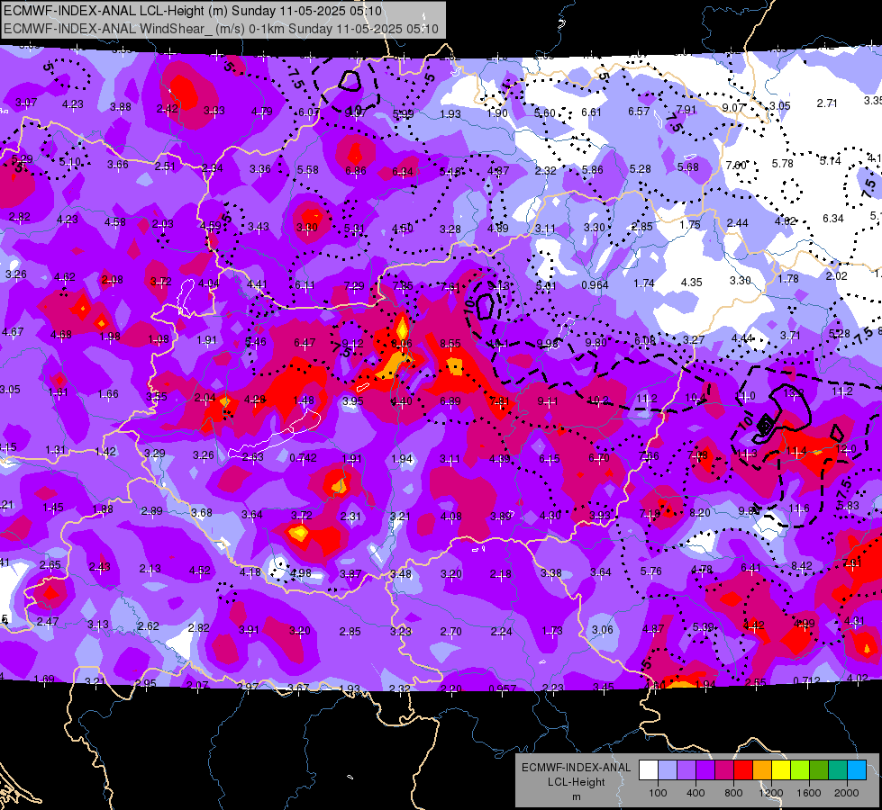Click the grid value 4.79
This screenshot has width=882, height=810.
262,112
